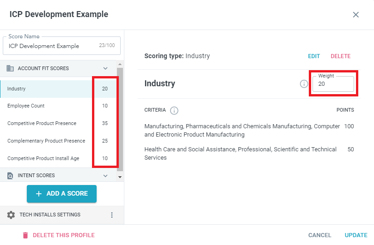Click the Account Fit Scores building icon
The width and height of the screenshot is (374, 245).
(10, 68)
